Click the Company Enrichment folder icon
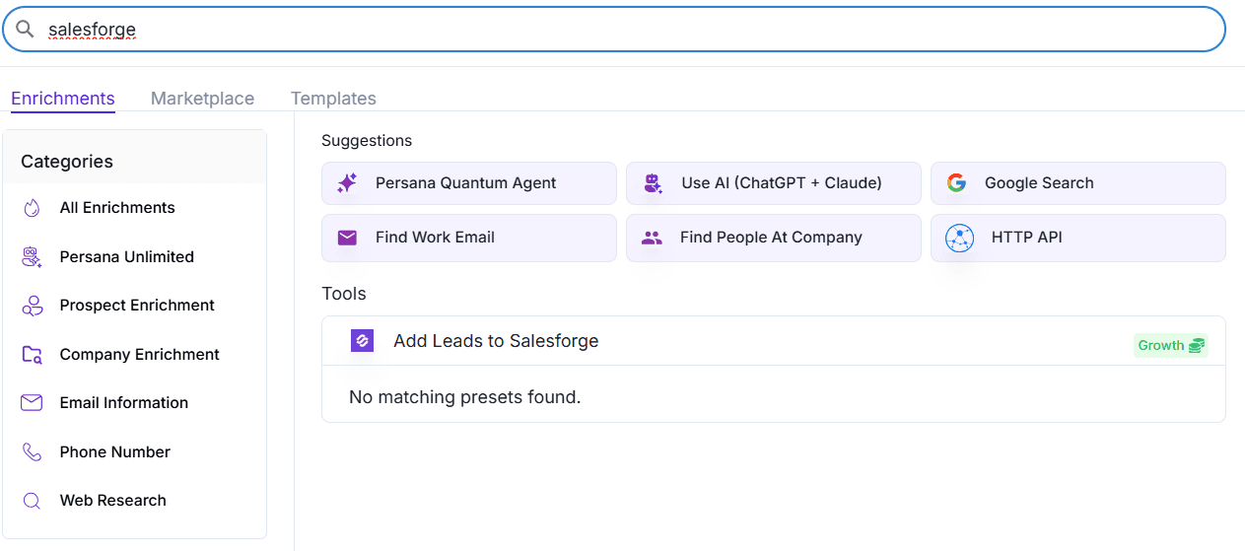 coord(32,355)
